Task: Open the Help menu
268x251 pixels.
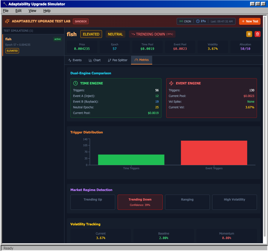Action: click(x=47, y=11)
